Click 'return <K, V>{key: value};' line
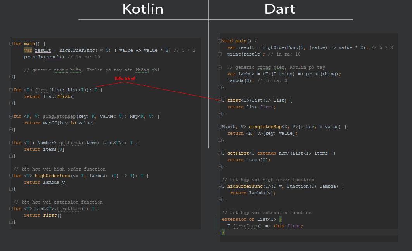 (263, 133)
